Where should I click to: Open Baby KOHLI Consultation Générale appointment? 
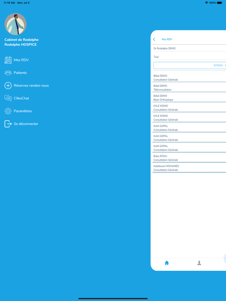click(x=189, y=158)
